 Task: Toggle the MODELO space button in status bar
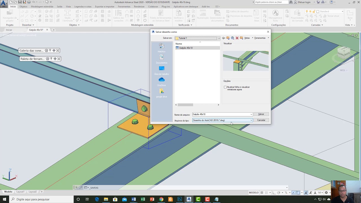[254, 193]
